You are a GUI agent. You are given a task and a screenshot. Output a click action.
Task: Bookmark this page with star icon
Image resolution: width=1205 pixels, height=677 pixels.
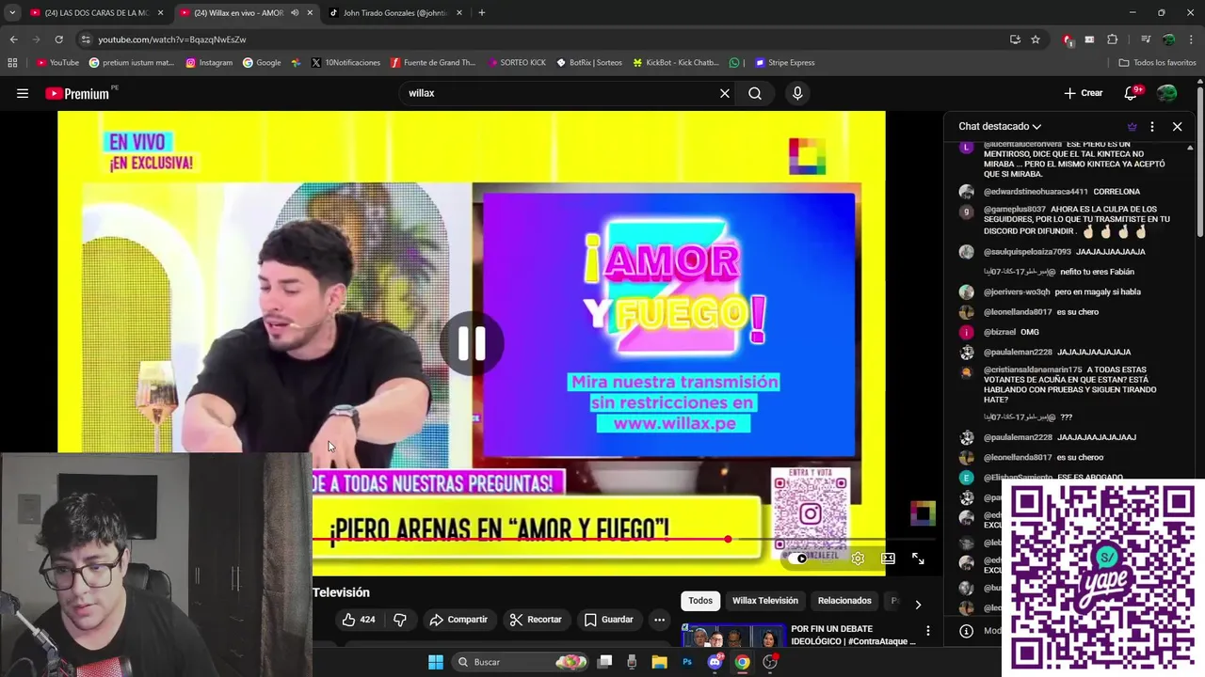(1036, 39)
